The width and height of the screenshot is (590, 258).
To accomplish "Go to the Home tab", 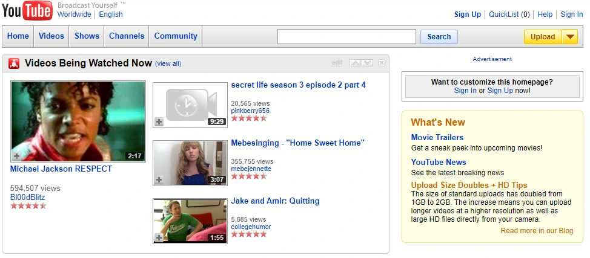I will 18,36.
